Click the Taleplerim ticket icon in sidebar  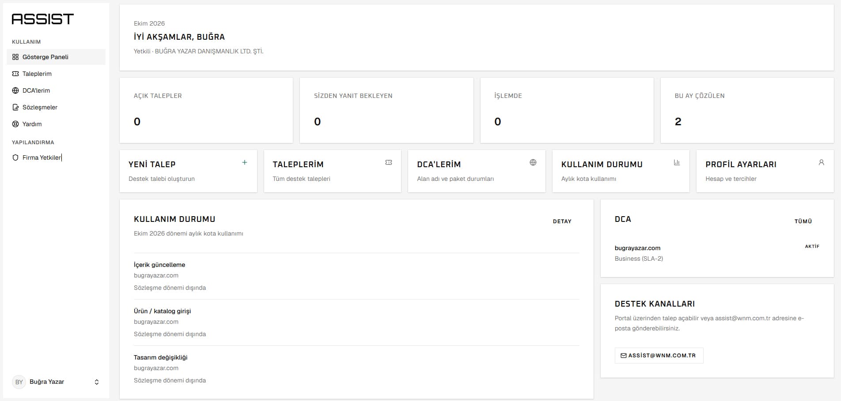point(15,74)
